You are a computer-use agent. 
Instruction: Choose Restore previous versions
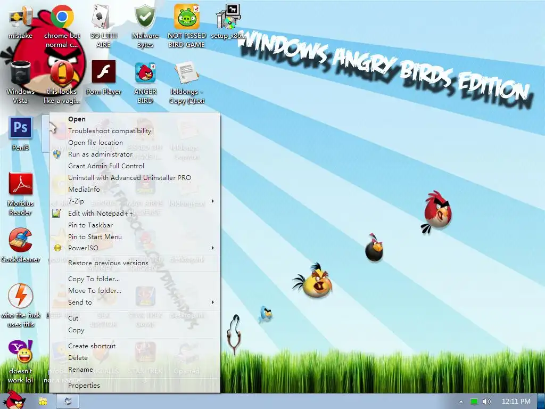pos(135,263)
